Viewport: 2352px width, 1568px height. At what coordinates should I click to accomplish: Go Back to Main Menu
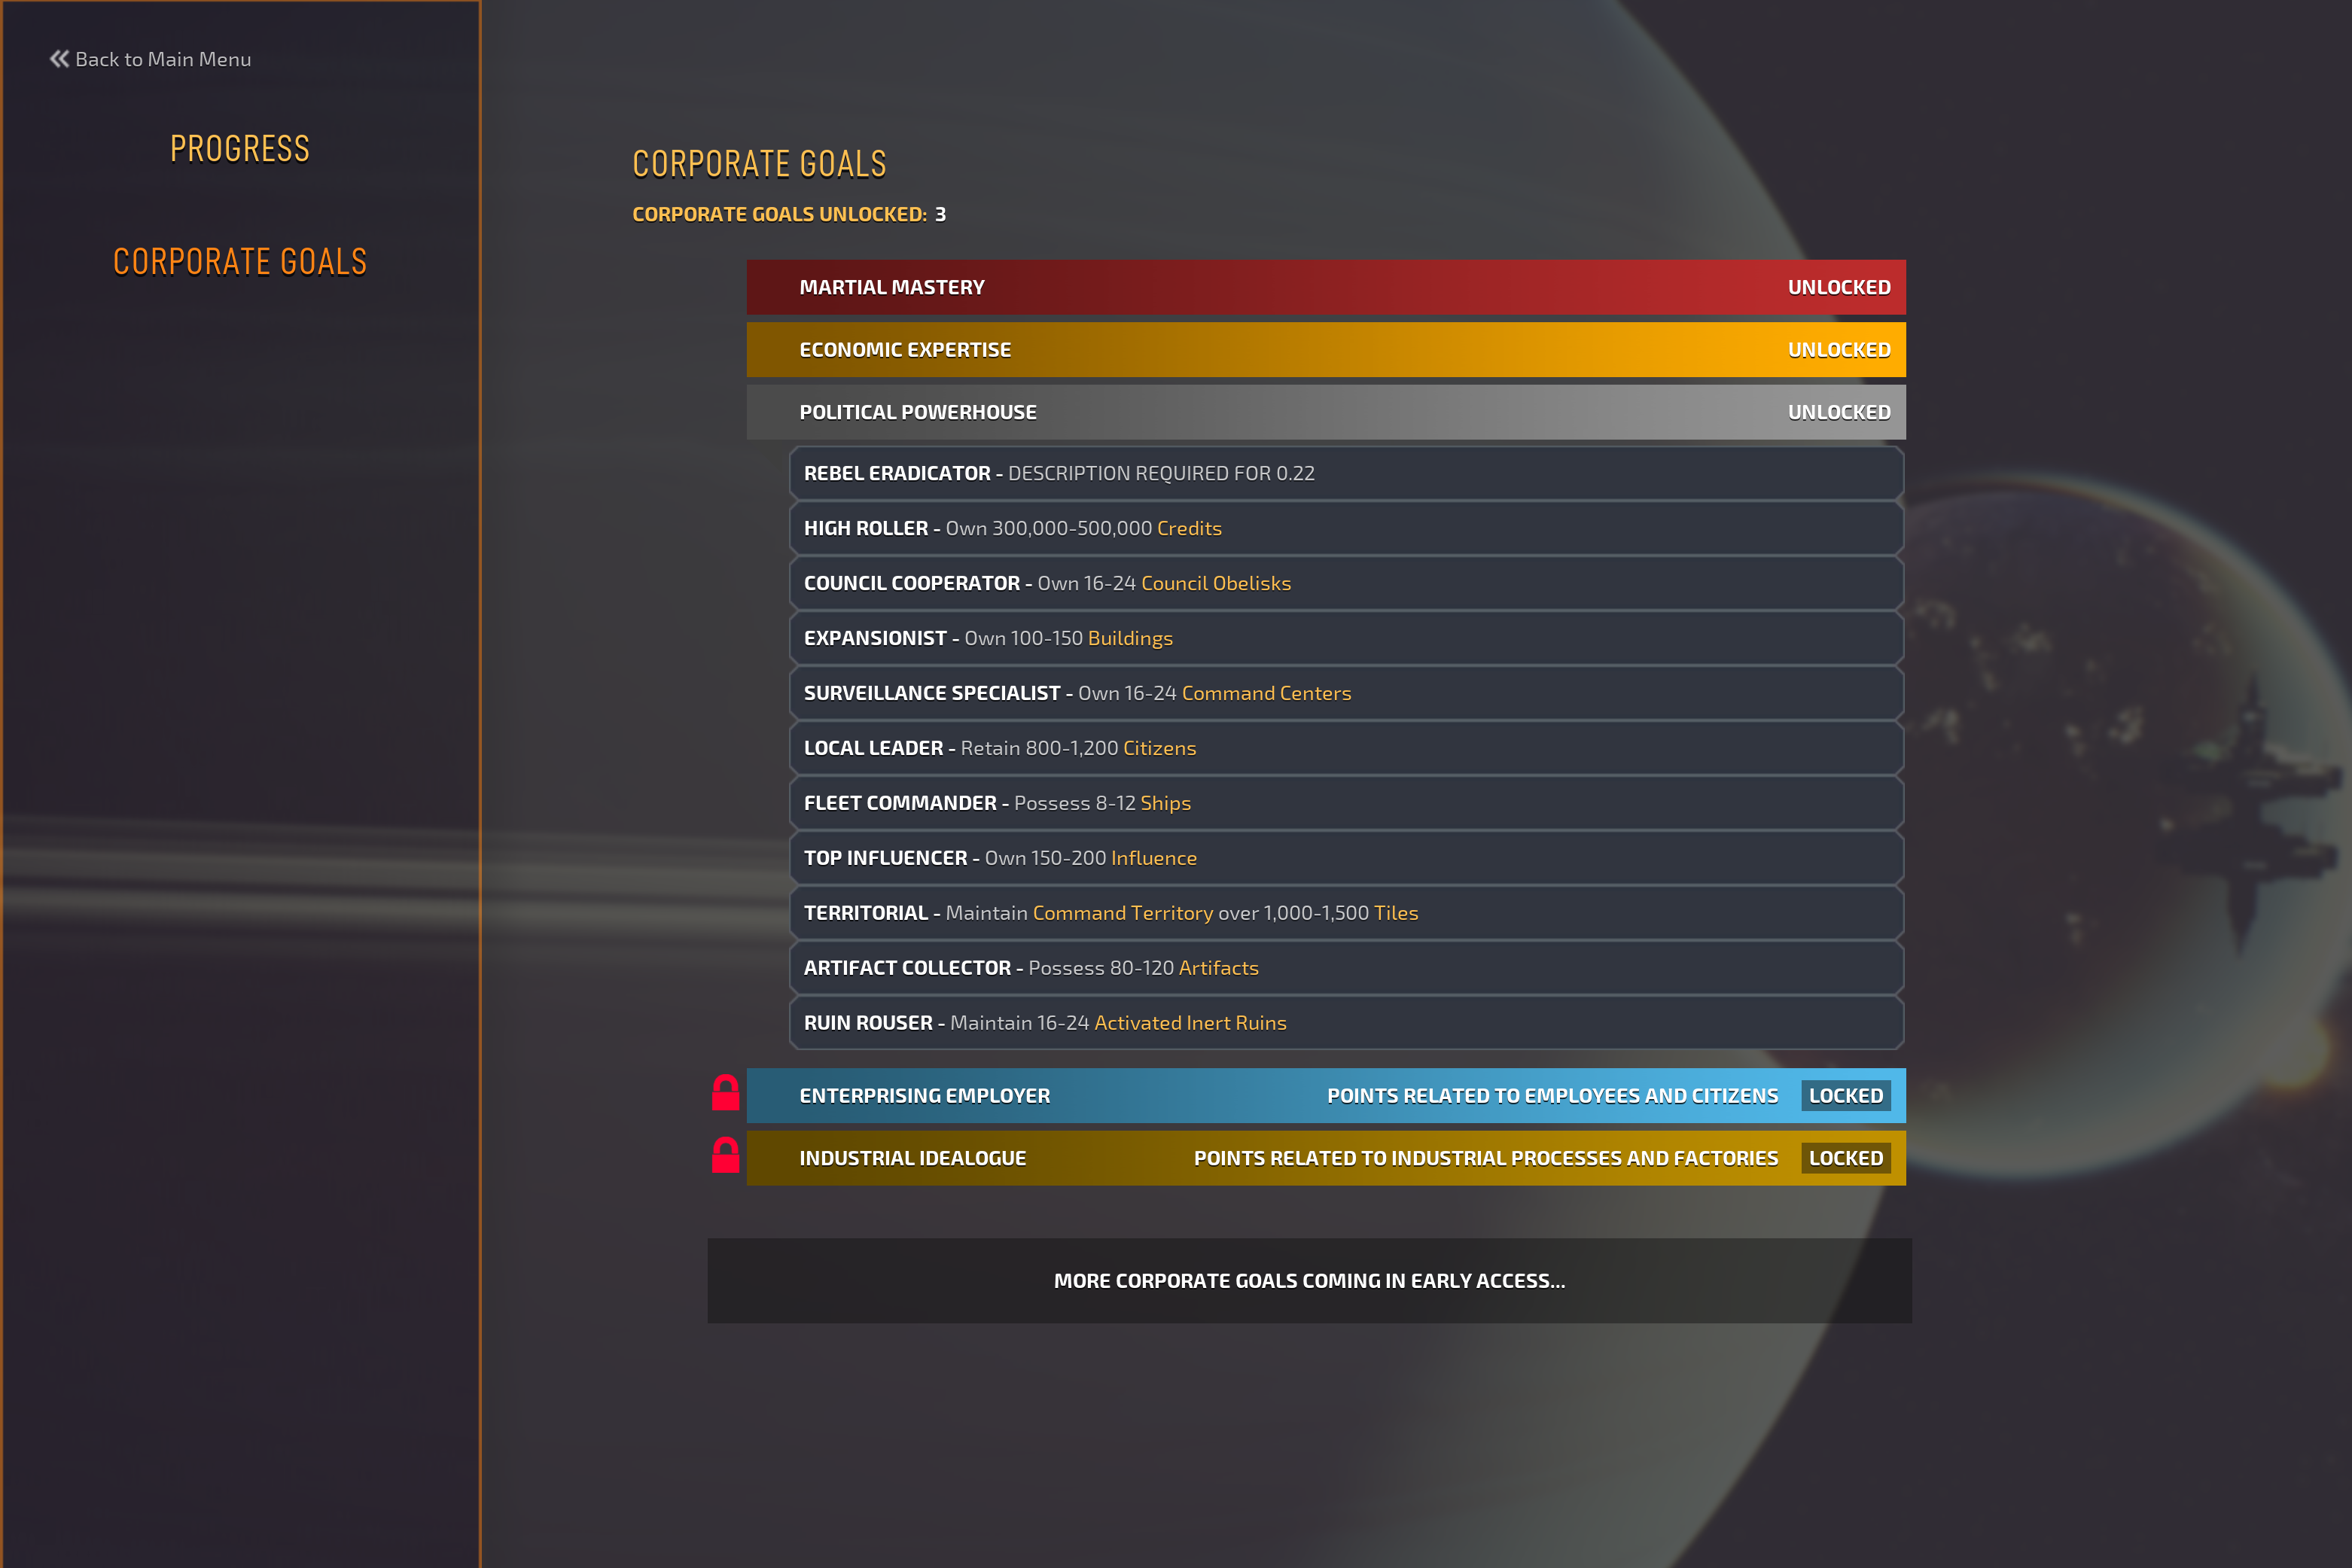click(x=163, y=59)
